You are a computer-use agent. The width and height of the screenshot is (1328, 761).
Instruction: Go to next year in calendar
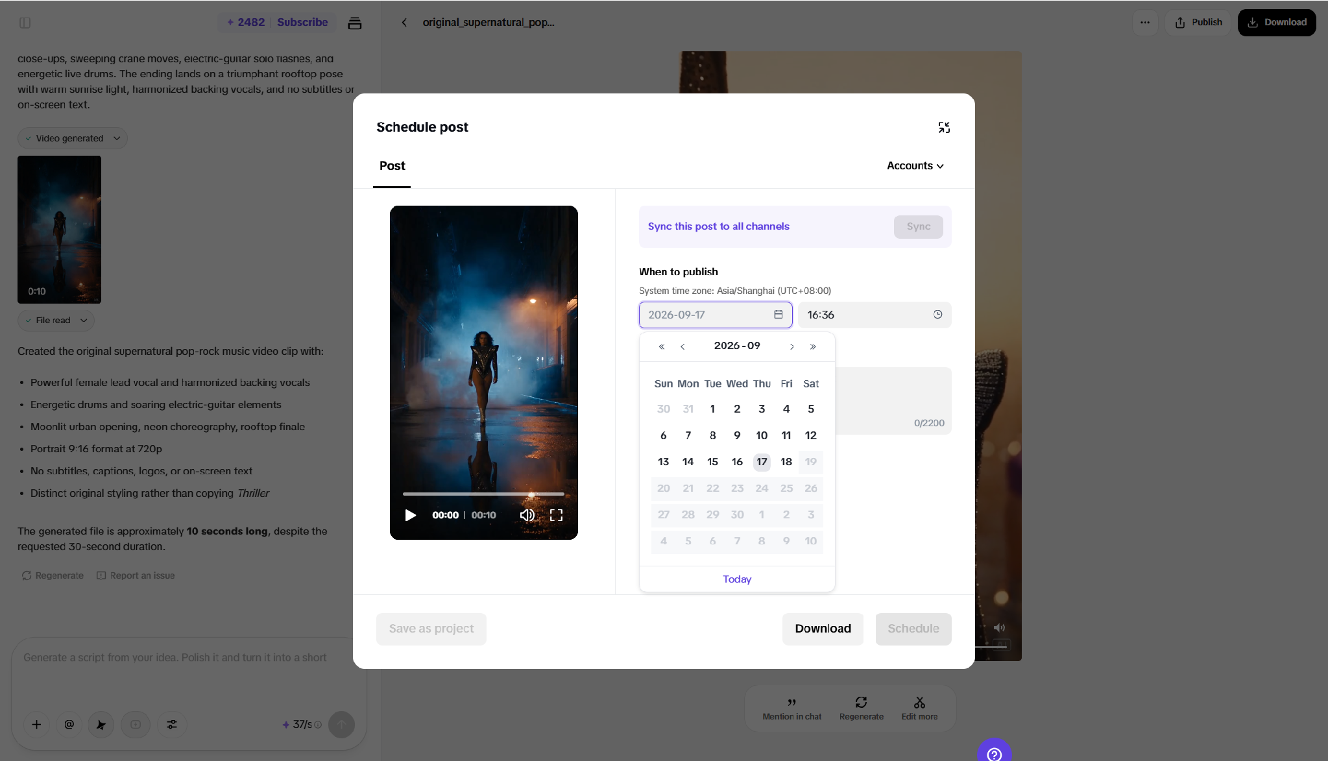[x=813, y=346]
